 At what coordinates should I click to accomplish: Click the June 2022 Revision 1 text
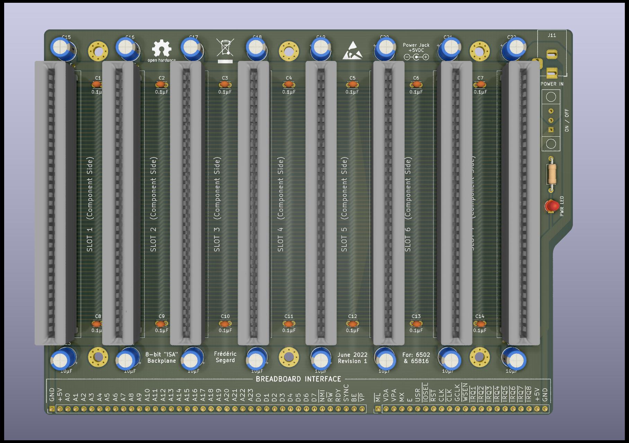tap(352, 358)
